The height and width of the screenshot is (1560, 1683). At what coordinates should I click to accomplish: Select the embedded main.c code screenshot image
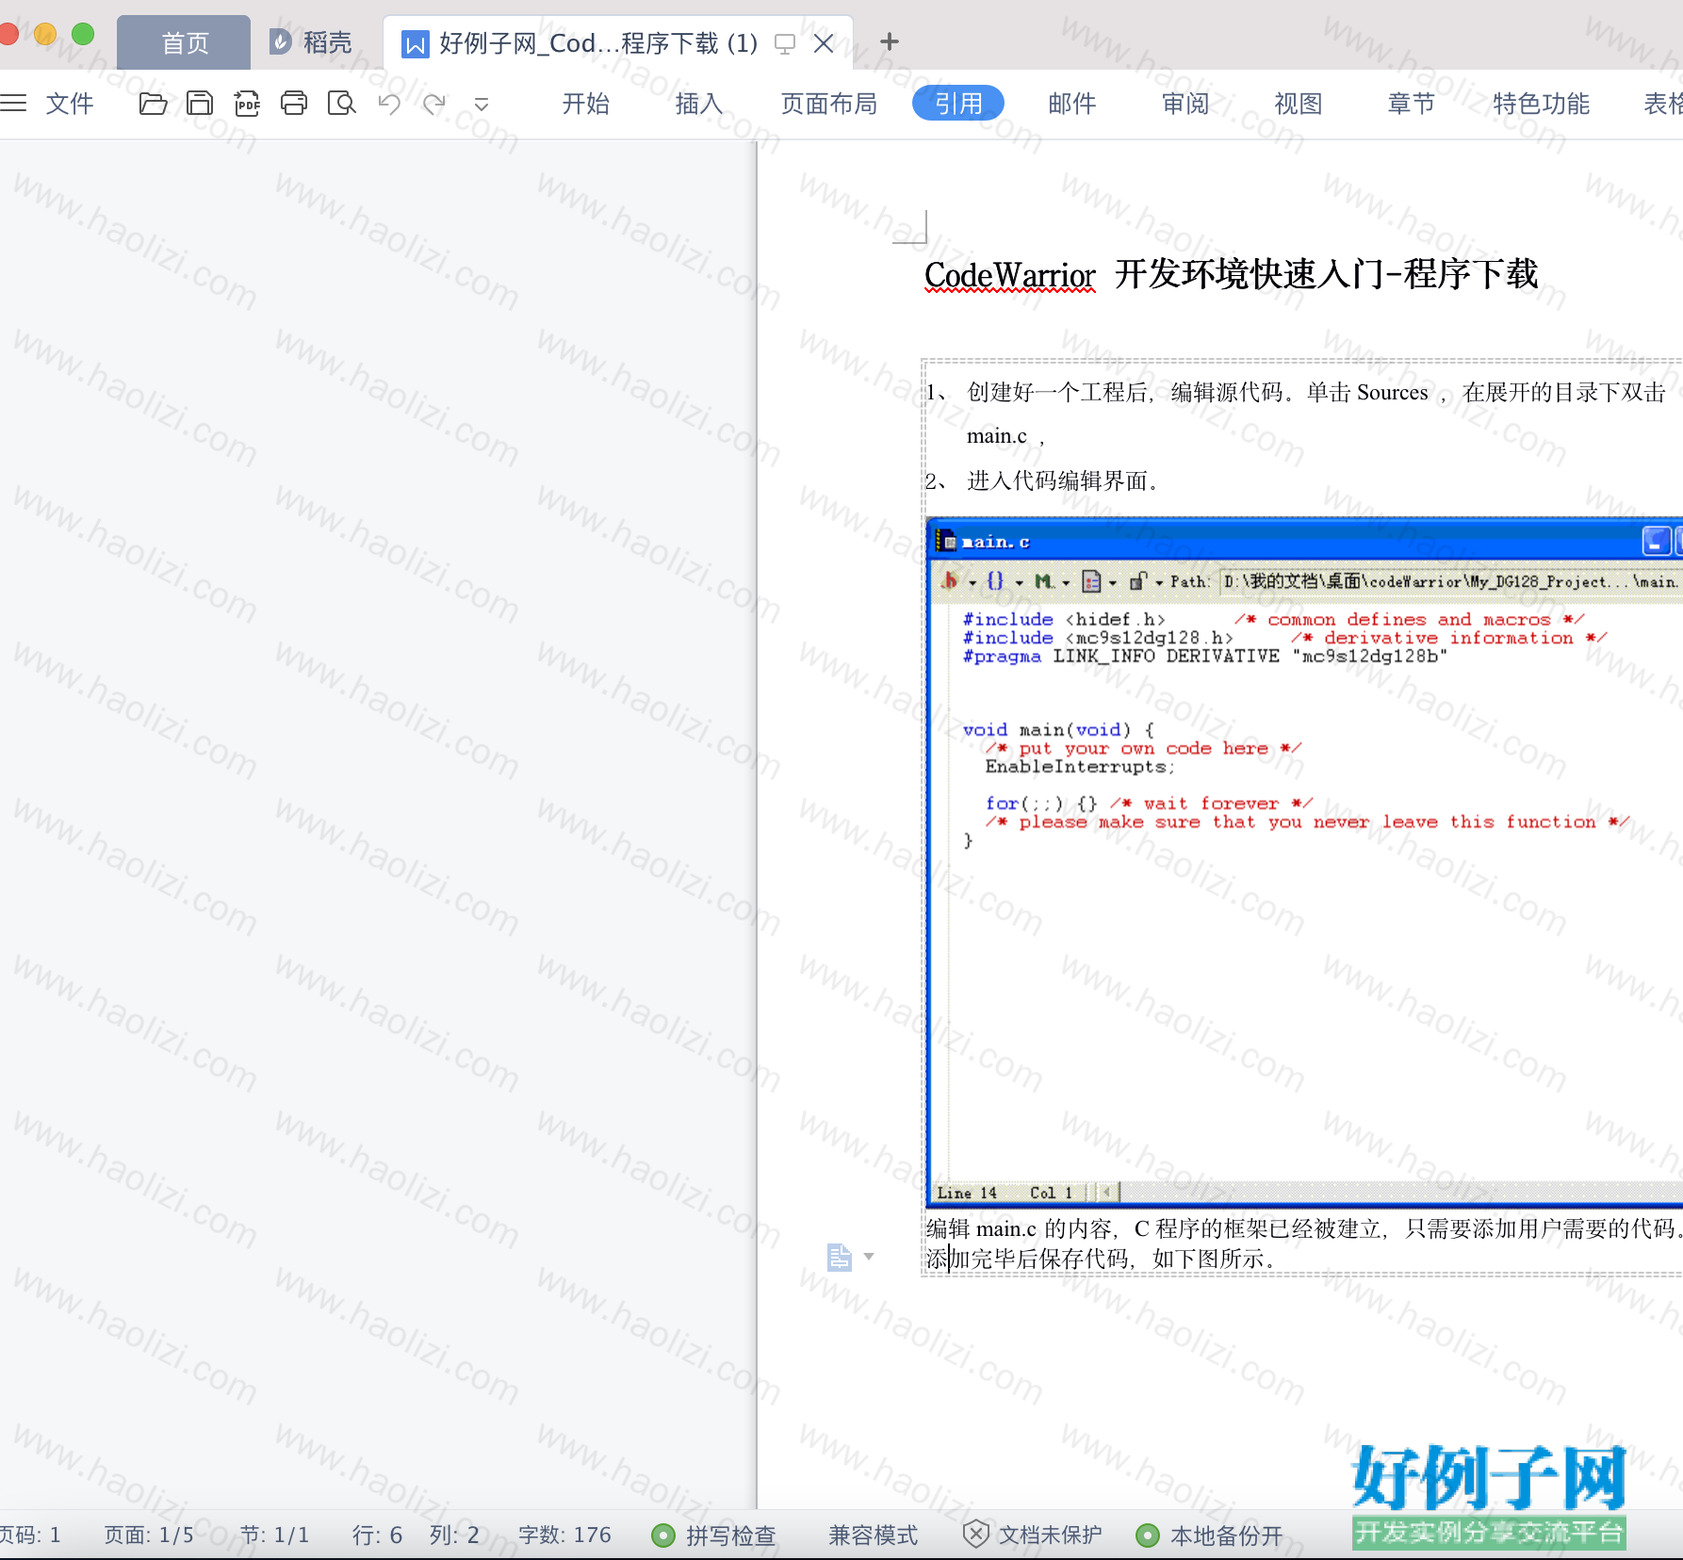click(1304, 862)
